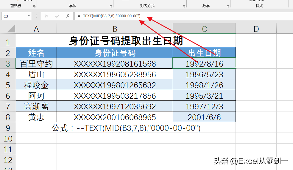Open the Insert Function fx button

pos(68,16)
